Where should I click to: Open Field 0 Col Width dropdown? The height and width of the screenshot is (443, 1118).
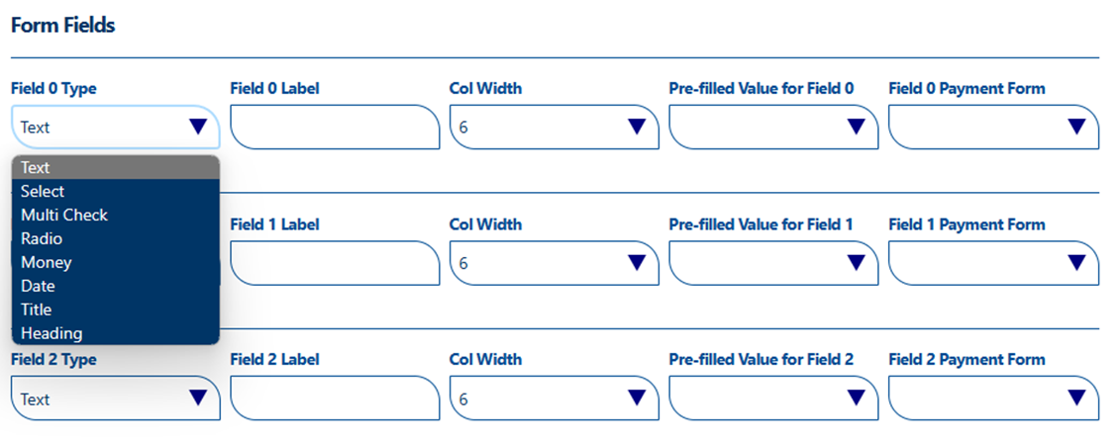pyautogui.click(x=554, y=127)
